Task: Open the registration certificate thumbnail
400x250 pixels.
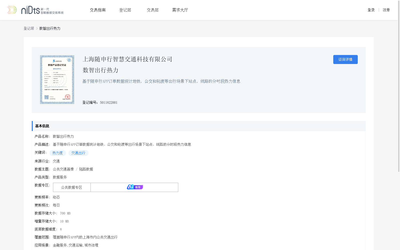Action: (x=57, y=79)
